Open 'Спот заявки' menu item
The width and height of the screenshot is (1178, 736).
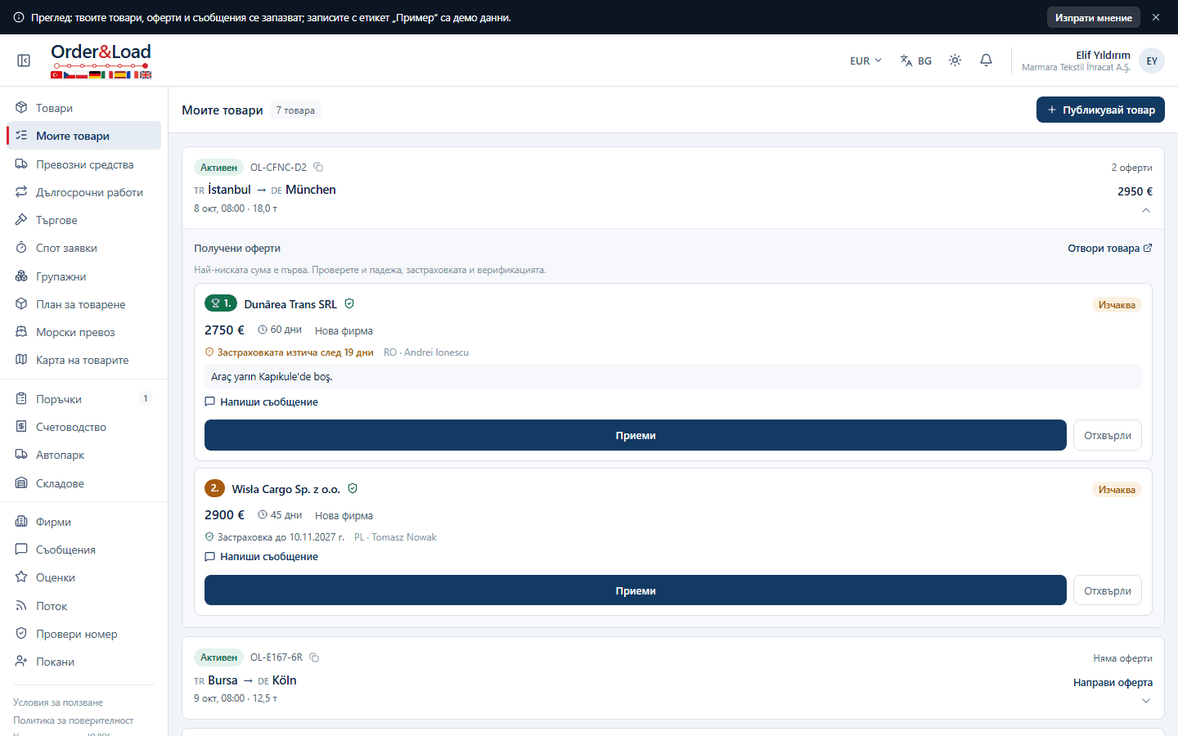click(83, 248)
